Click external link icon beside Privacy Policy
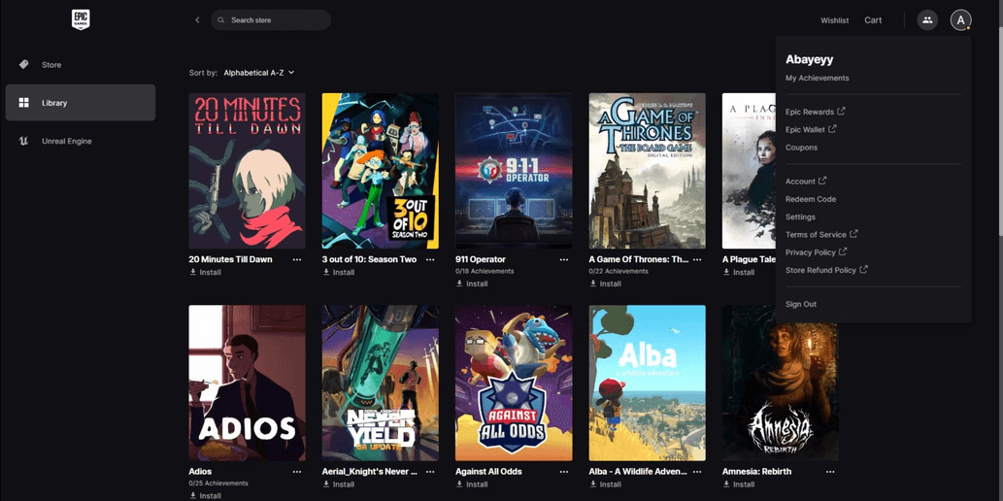 pyautogui.click(x=843, y=252)
